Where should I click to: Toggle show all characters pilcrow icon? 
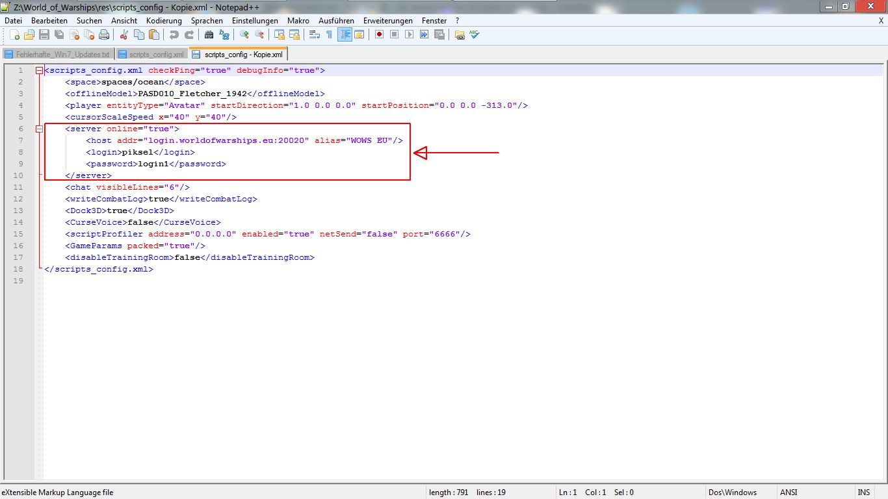(329, 34)
